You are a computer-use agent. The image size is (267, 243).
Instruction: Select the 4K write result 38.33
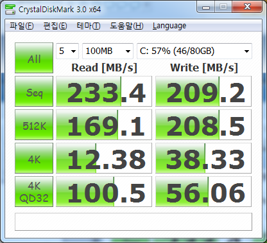203,158
